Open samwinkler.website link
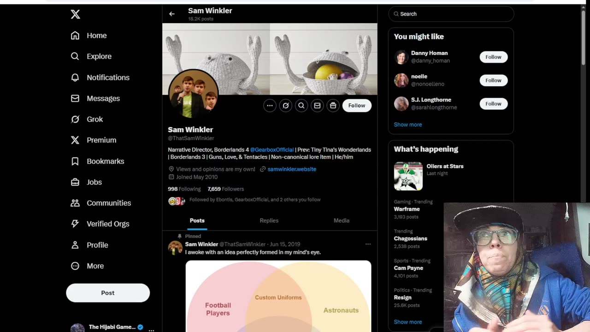Viewport: 590px width, 332px height. coord(292,169)
